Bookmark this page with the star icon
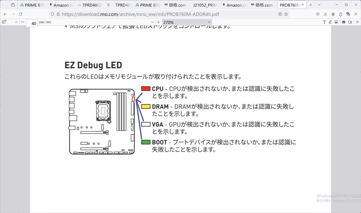 (x=286, y=14)
